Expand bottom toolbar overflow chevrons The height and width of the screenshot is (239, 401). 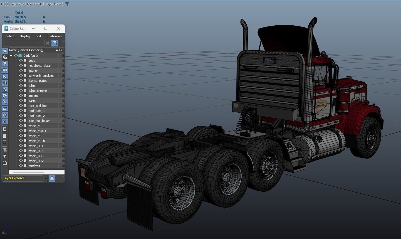[x=63, y=177]
